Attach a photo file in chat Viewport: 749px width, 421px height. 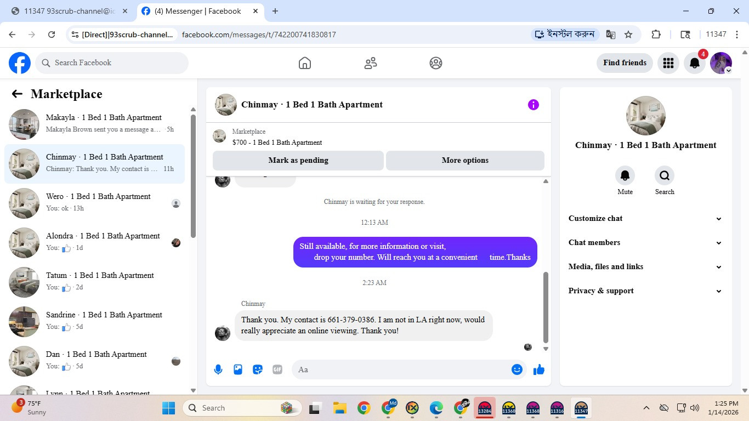click(x=238, y=369)
